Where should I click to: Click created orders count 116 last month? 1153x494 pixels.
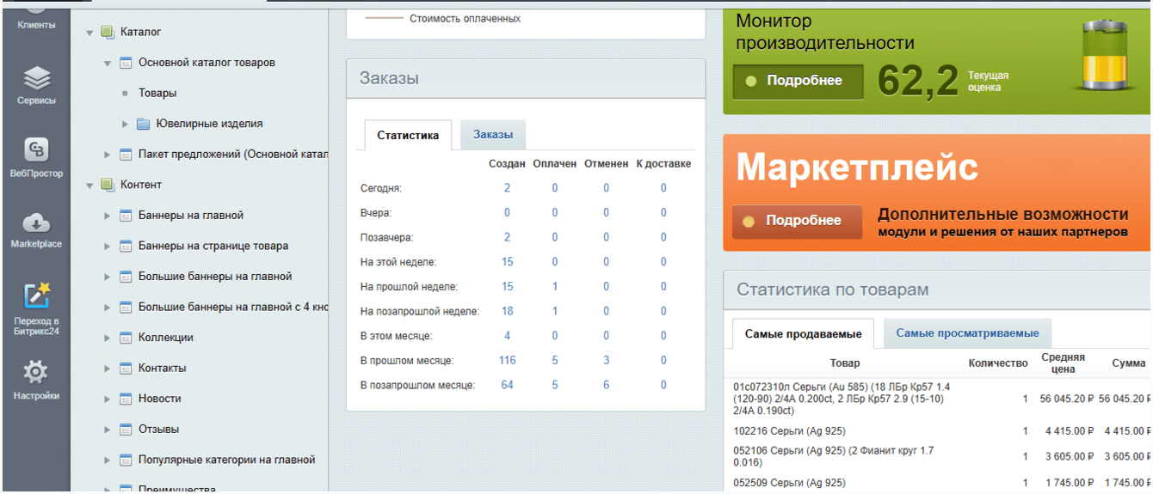[x=507, y=360]
